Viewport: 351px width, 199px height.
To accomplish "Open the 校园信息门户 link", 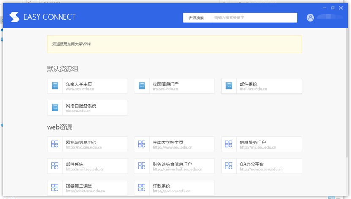I will 174,86.
